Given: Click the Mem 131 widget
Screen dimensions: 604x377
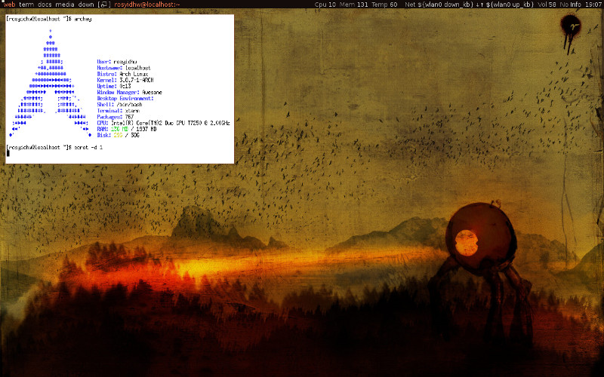Looking at the screenshot, I should coord(353,5).
